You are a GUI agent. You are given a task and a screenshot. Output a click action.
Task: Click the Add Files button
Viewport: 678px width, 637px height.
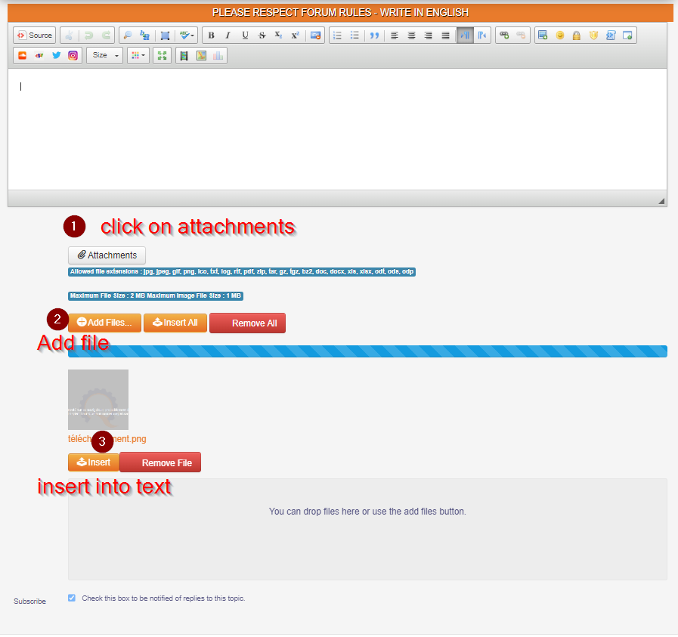(x=104, y=323)
